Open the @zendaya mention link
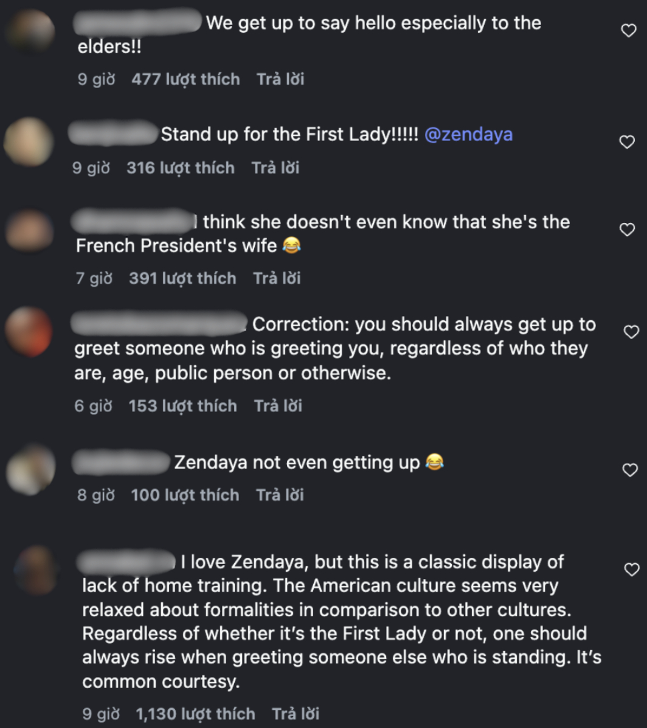The height and width of the screenshot is (728, 647). 469,135
